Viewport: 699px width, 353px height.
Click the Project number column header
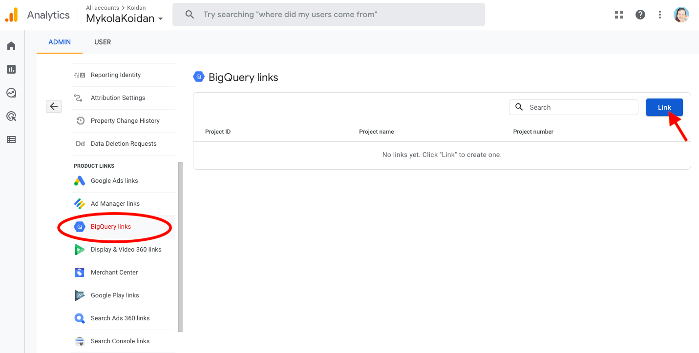533,132
